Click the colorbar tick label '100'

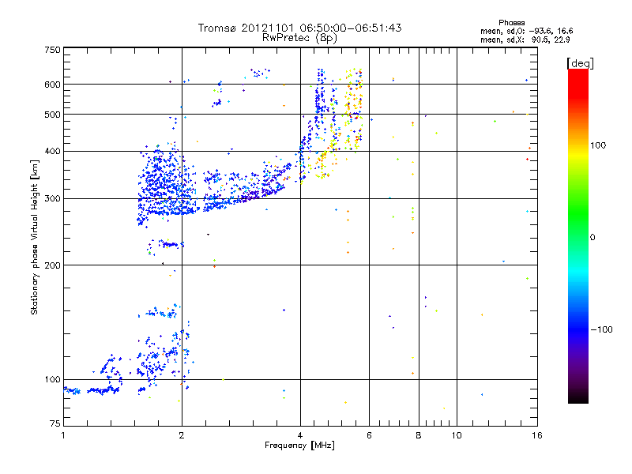click(x=598, y=145)
